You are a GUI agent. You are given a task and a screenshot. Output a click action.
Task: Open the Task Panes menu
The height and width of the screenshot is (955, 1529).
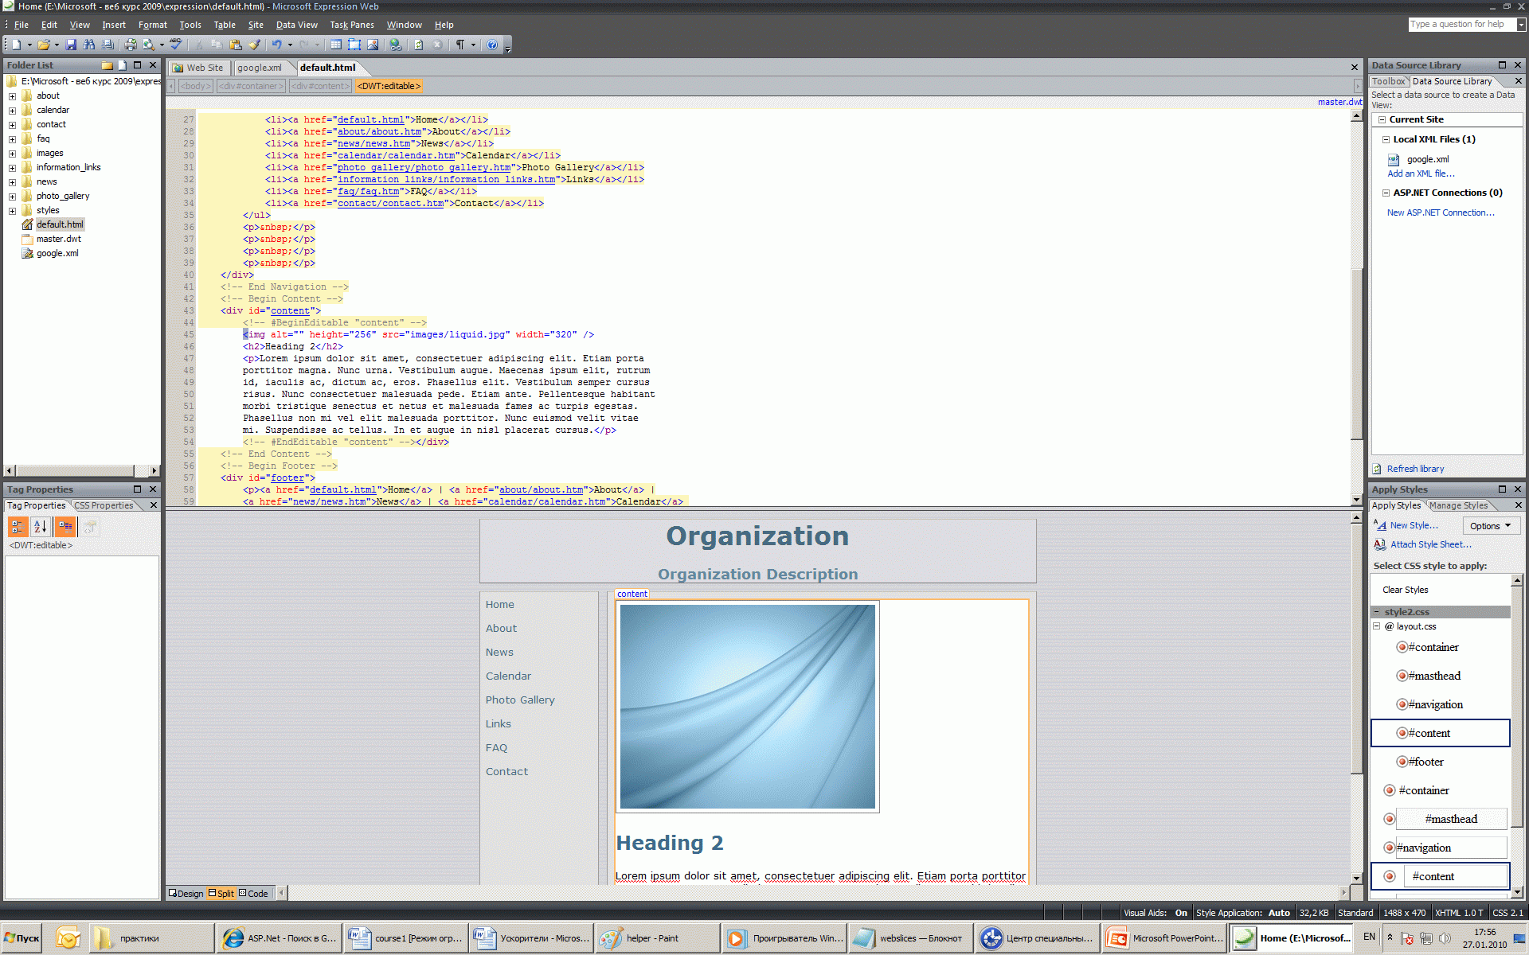pyautogui.click(x=351, y=25)
